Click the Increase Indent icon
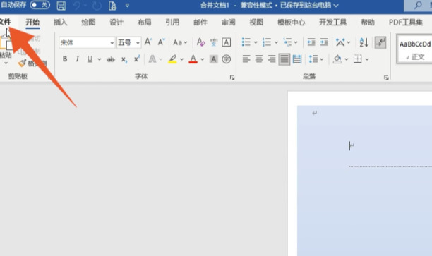Screen dimensions: 432x256 coord(324,42)
